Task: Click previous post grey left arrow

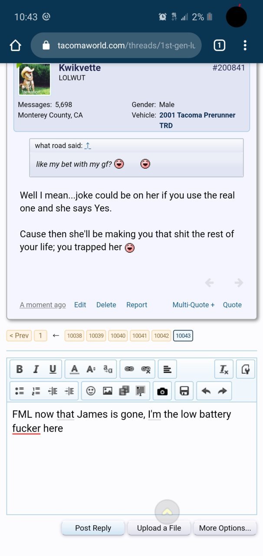Action: [x=210, y=283]
